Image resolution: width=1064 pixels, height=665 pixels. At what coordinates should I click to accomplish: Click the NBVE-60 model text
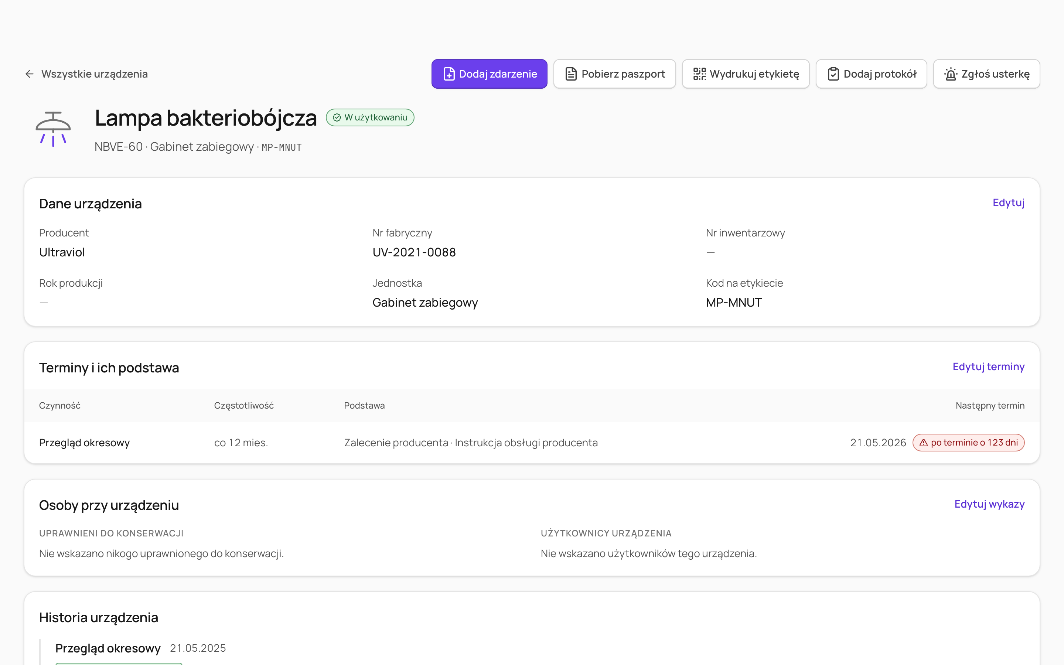[119, 147]
